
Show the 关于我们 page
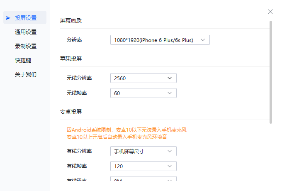tap(26, 74)
